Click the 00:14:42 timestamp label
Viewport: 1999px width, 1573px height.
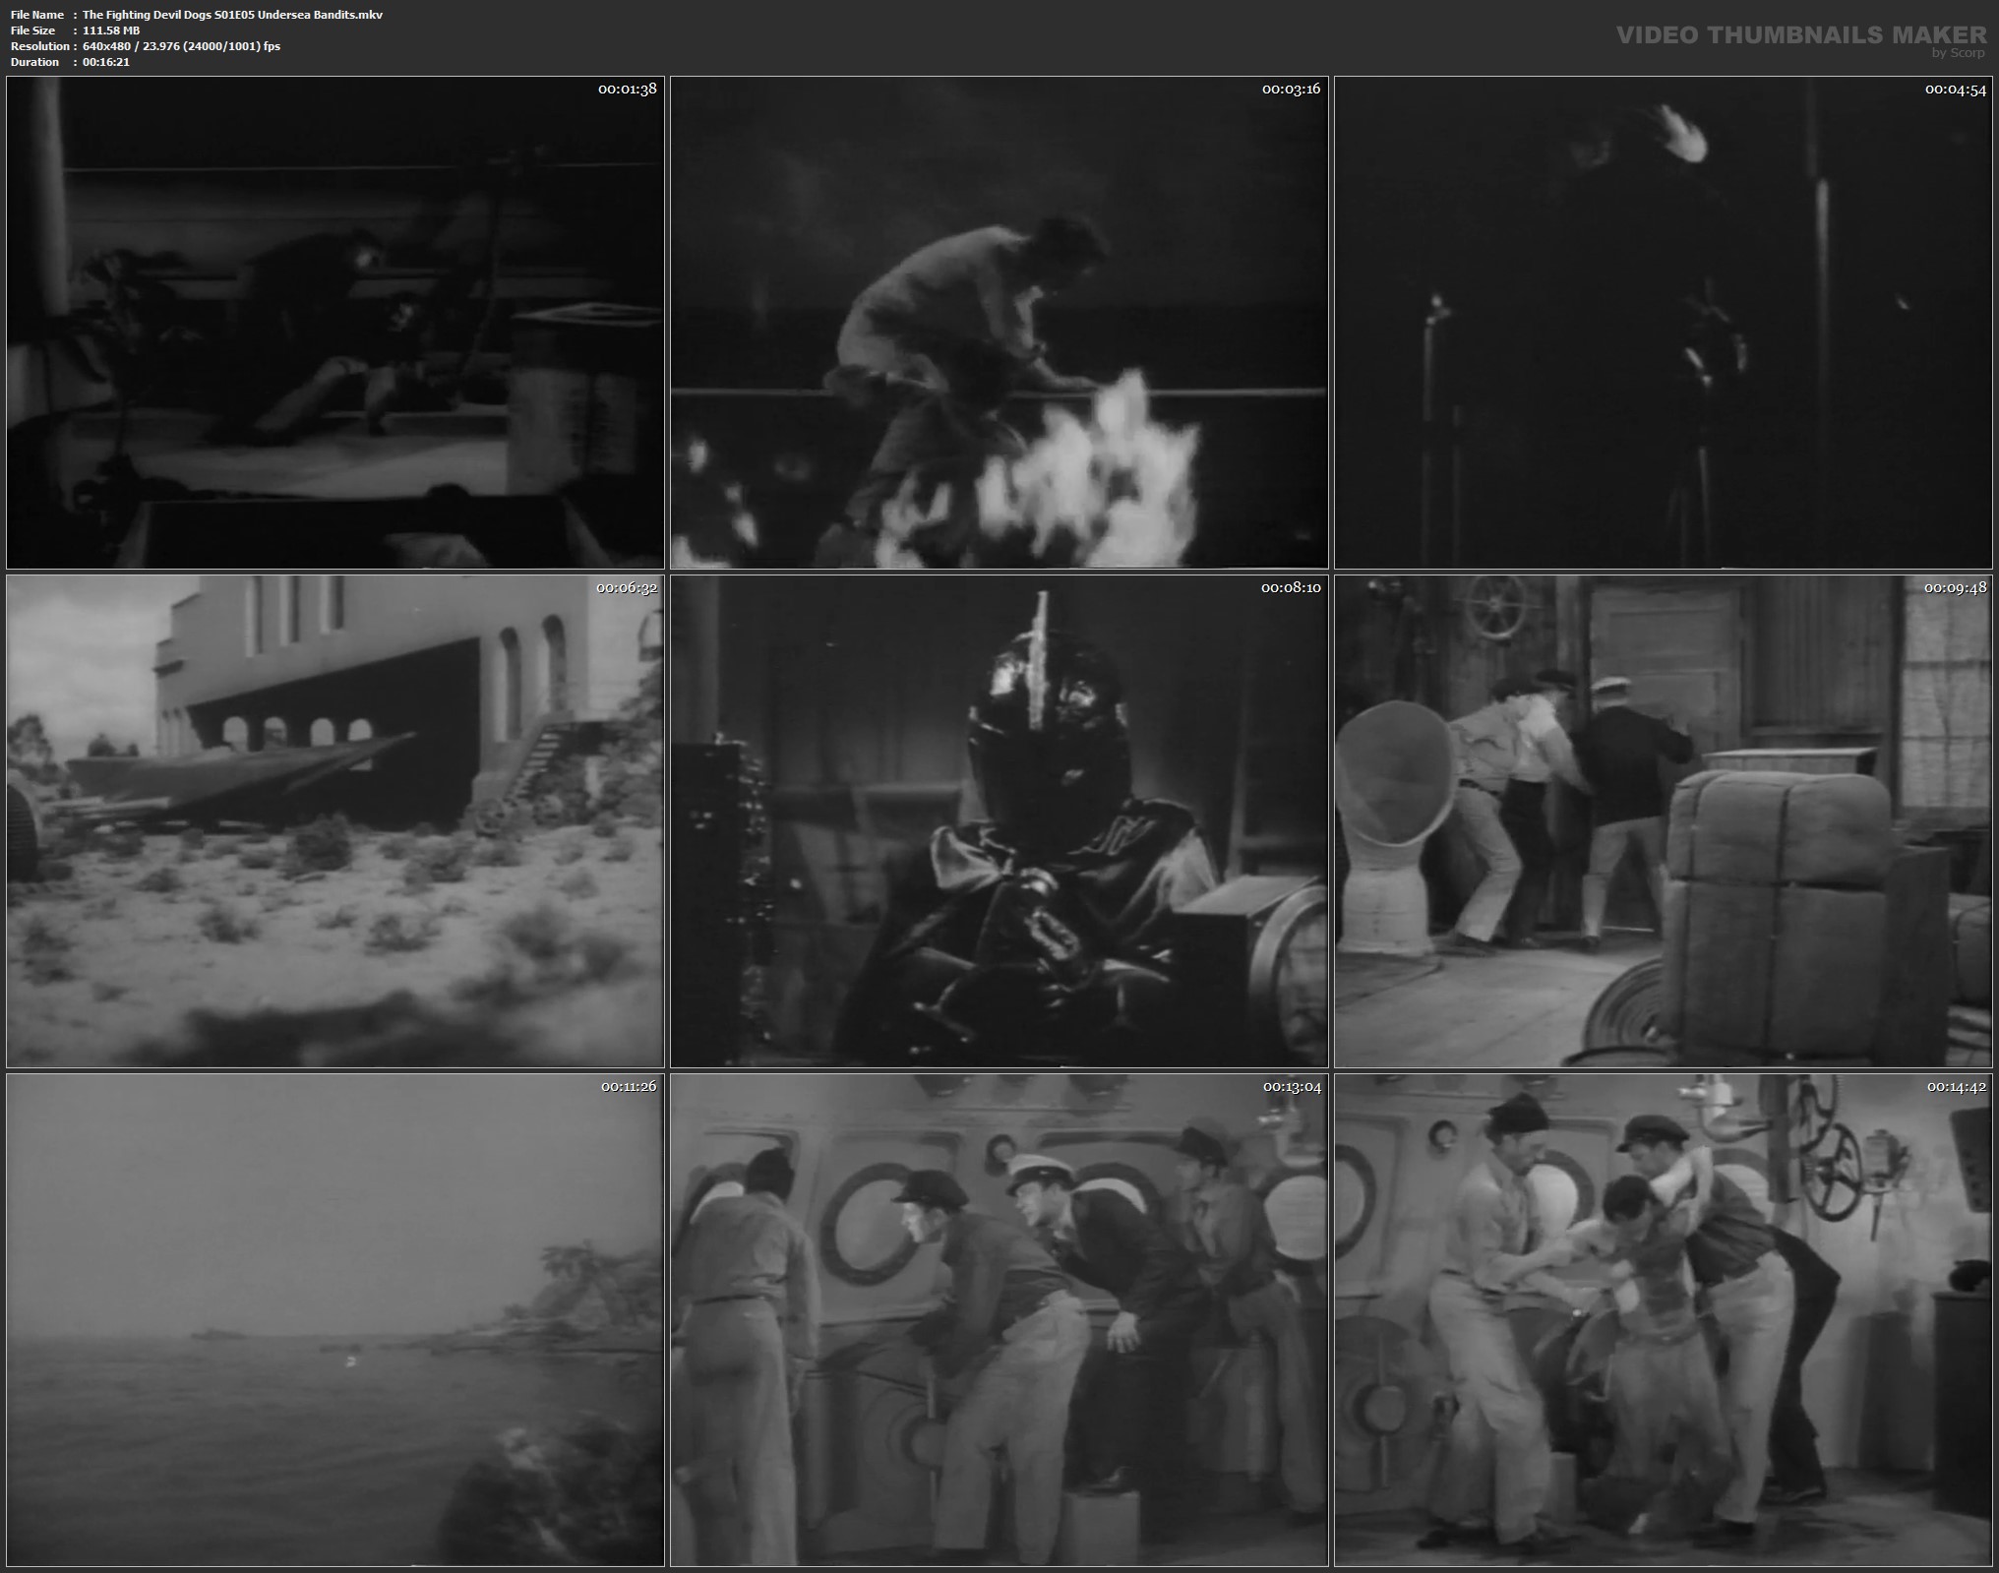[1956, 1086]
